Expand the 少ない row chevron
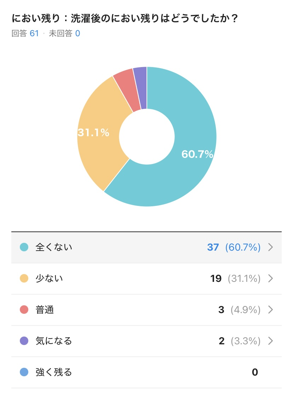The image size is (293, 399). (x=270, y=278)
